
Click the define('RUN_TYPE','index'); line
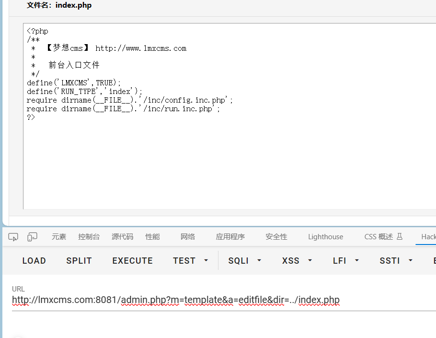(x=84, y=92)
